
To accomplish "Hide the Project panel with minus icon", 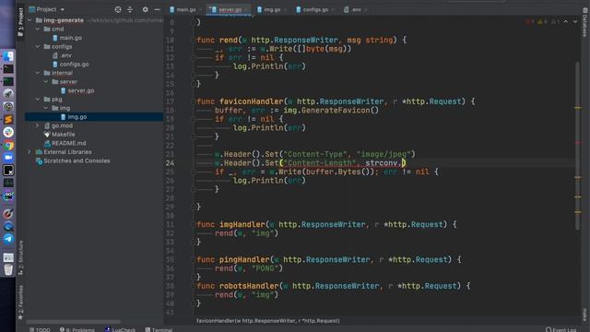I will pos(158,9).
